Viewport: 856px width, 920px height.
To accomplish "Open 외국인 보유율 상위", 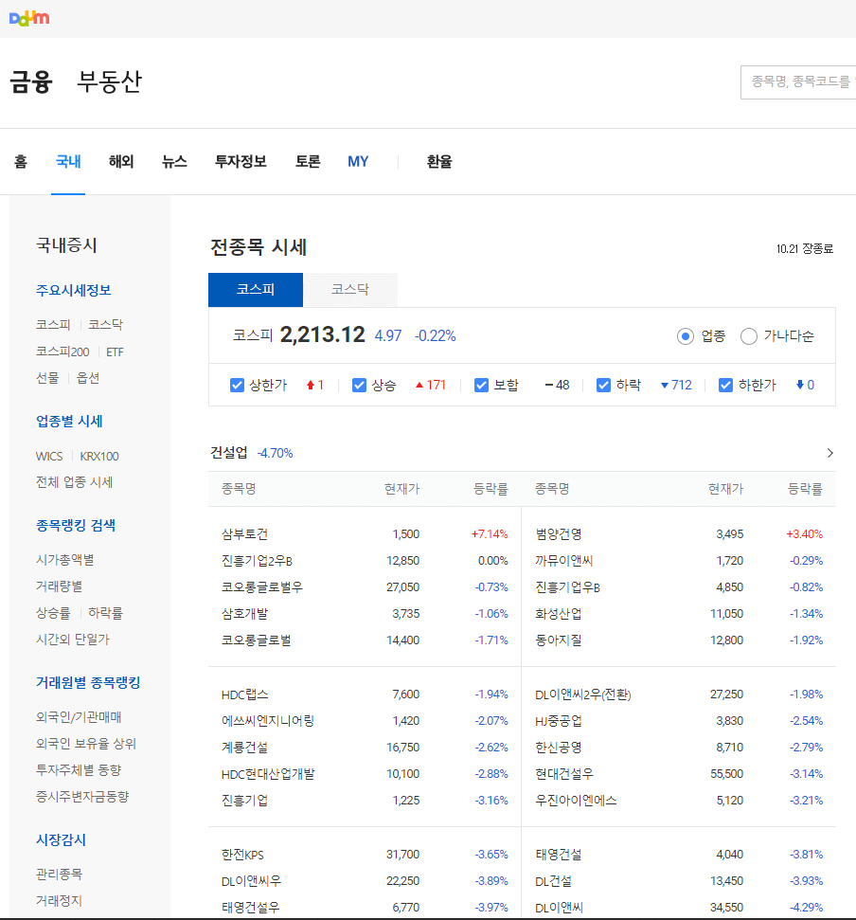I will [85, 744].
